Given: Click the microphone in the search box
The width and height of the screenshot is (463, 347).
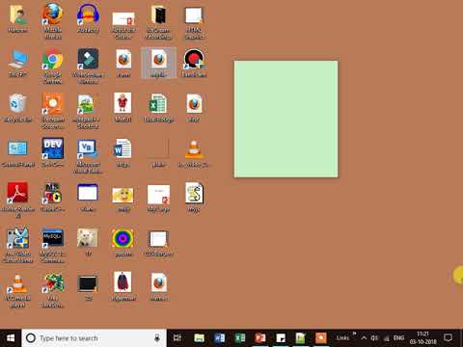Looking at the screenshot, I should click(157, 338).
